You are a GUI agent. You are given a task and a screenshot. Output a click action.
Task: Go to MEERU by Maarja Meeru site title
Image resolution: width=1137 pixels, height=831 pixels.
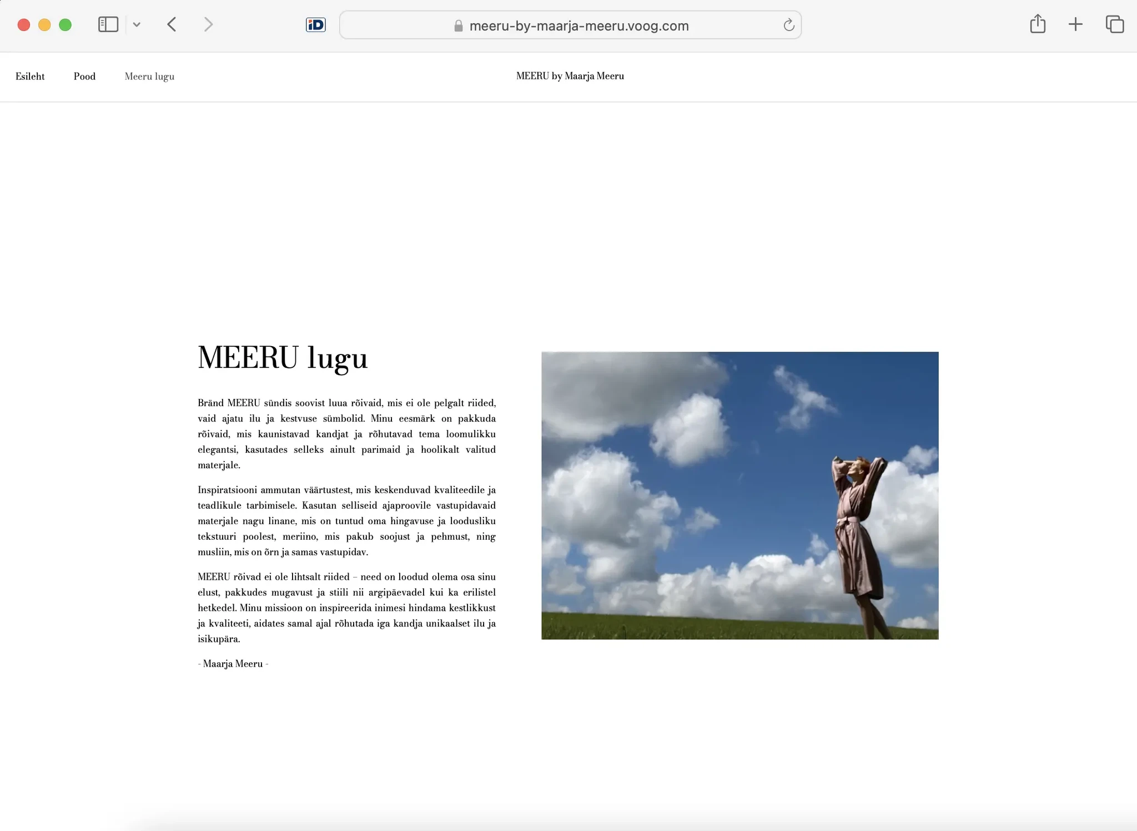570,76
